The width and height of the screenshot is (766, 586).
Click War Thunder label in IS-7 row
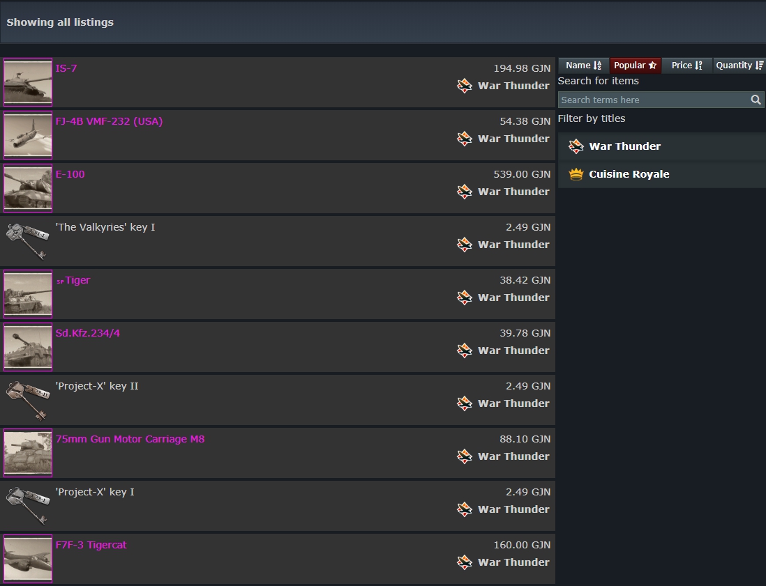[x=513, y=86]
